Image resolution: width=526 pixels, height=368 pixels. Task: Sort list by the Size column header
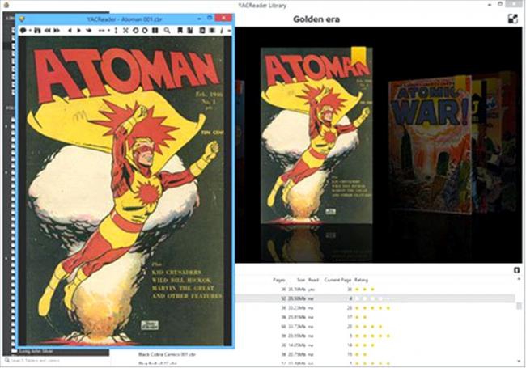[301, 280]
